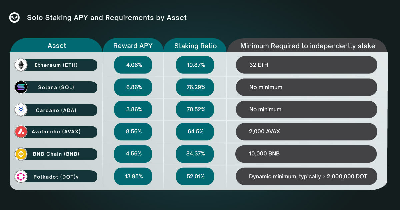Select the Staking Ratio column header
Screen dimensions: 400x210
(195, 46)
